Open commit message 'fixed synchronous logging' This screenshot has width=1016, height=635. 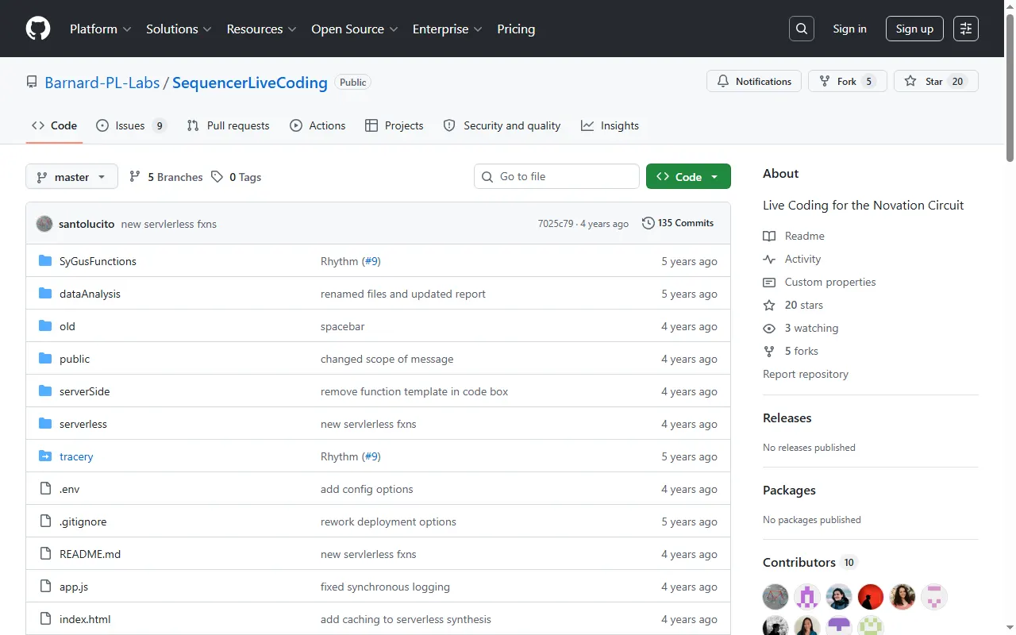click(x=385, y=587)
